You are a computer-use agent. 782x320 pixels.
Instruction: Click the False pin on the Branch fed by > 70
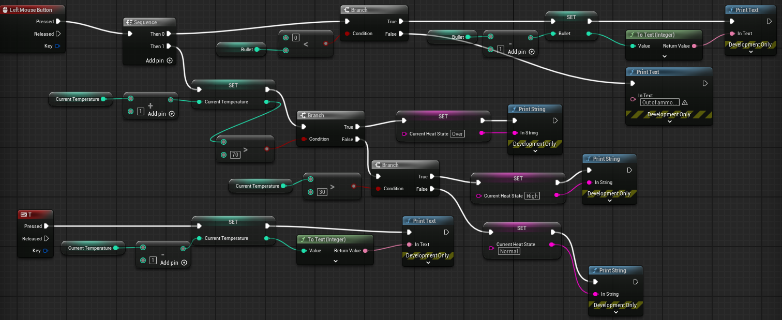[x=357, y=139]
